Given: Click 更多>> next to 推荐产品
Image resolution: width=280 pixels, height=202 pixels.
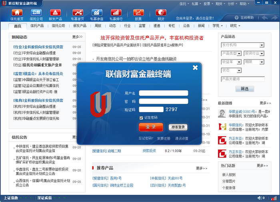Looking at the screenshot, I should pos(202,168).
